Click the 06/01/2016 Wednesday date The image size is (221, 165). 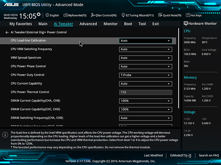click(11, 16)
